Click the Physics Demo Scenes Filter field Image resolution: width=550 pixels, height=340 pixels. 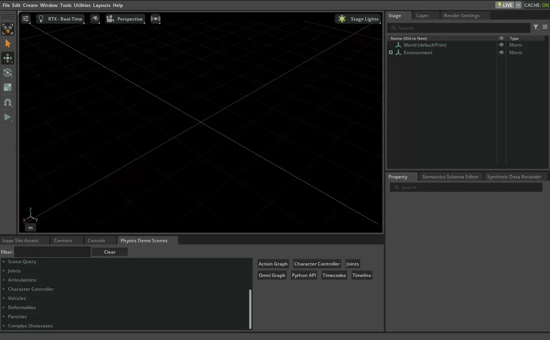(52, 252)
